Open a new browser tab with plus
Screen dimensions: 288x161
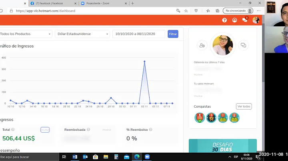point(132,3)
